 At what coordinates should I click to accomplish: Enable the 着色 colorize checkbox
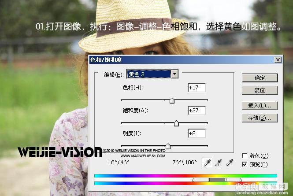pyautogui.click(x=245, y=155)
